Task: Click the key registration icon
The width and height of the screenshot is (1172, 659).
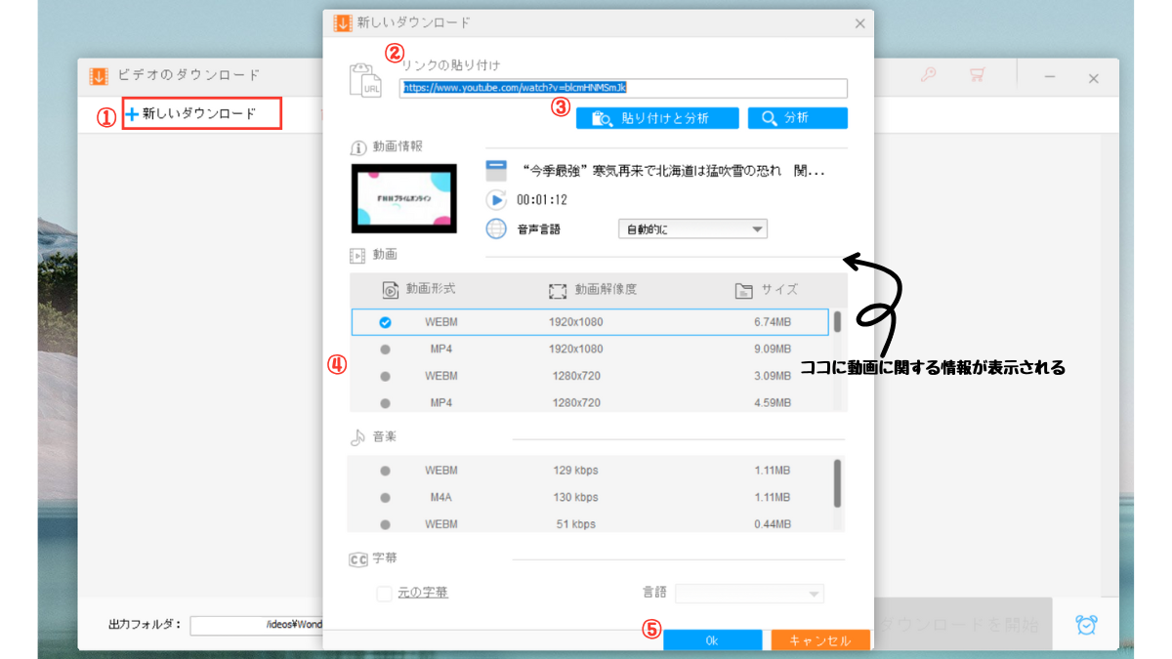Action: [928, 75]
